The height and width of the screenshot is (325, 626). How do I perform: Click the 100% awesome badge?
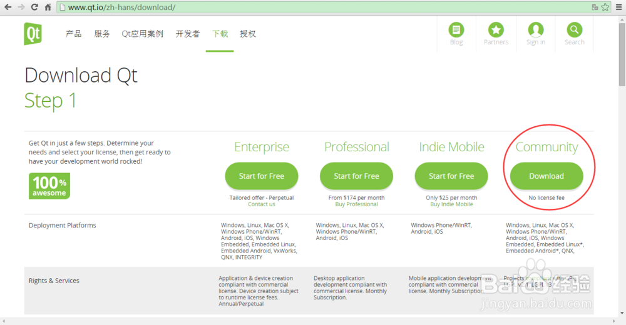click(x=49, y=186)
